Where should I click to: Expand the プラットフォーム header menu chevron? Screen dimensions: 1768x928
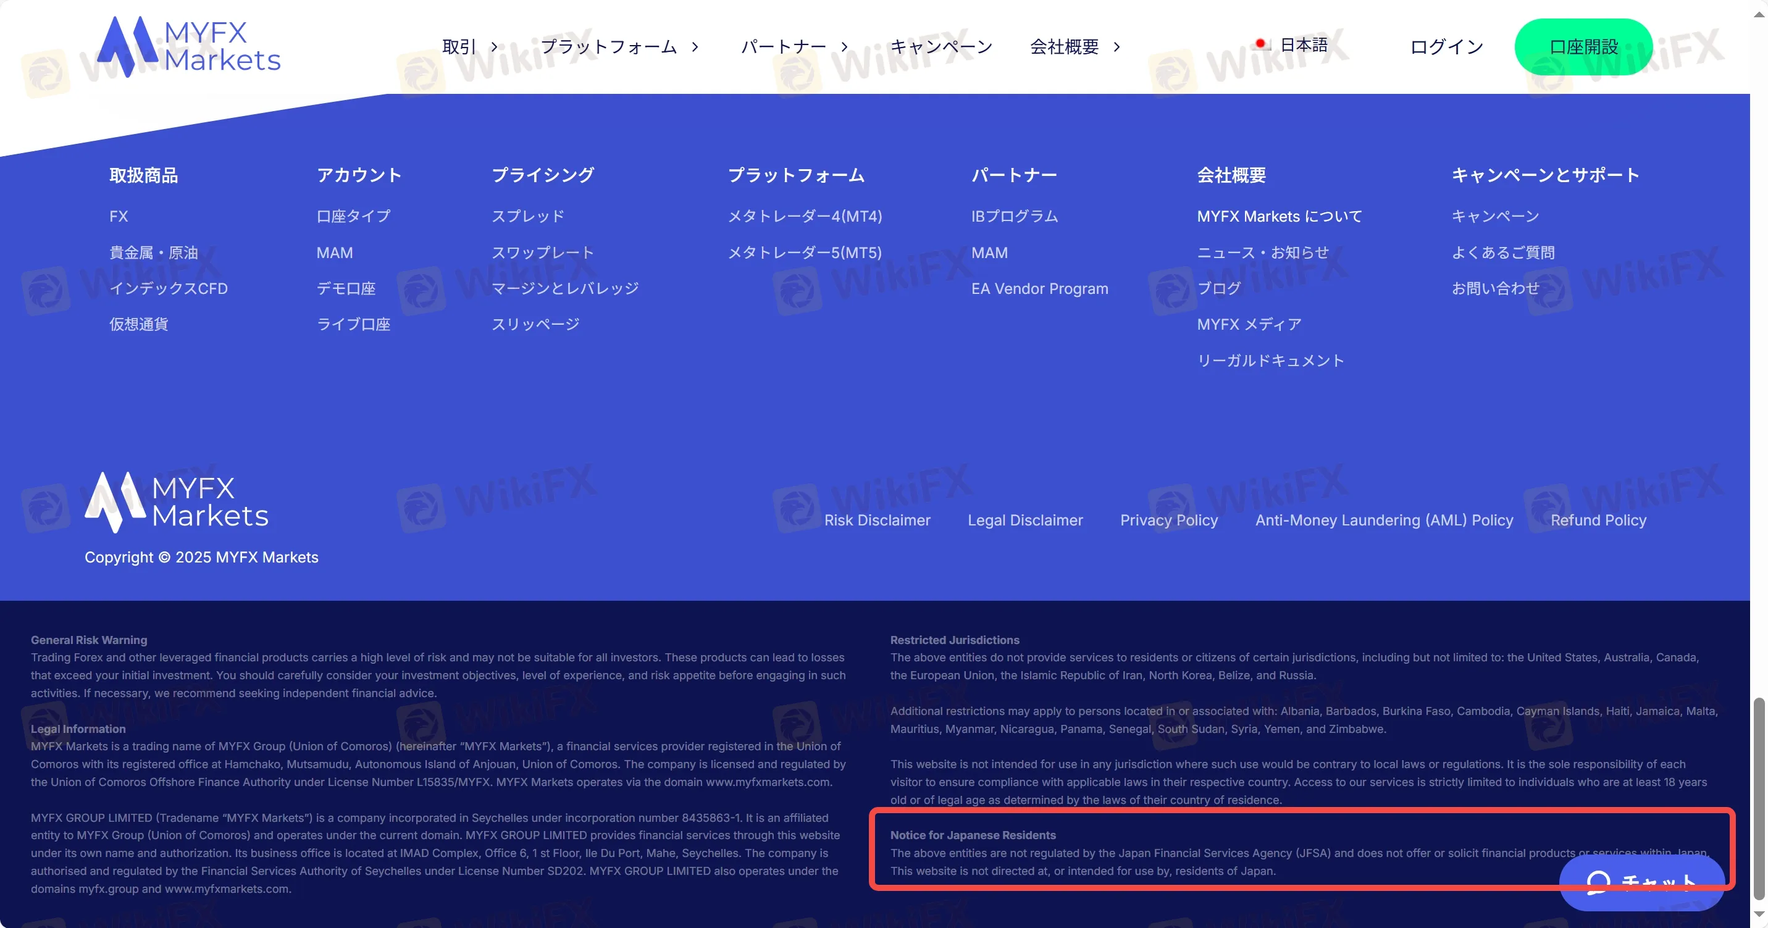(x=695, y=47)
